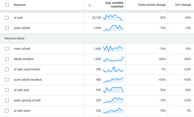Mark the 'al baik supermarket' checkbox
Image resolution: width=194 pixels, height=117 pixels.
coord(7,69)
